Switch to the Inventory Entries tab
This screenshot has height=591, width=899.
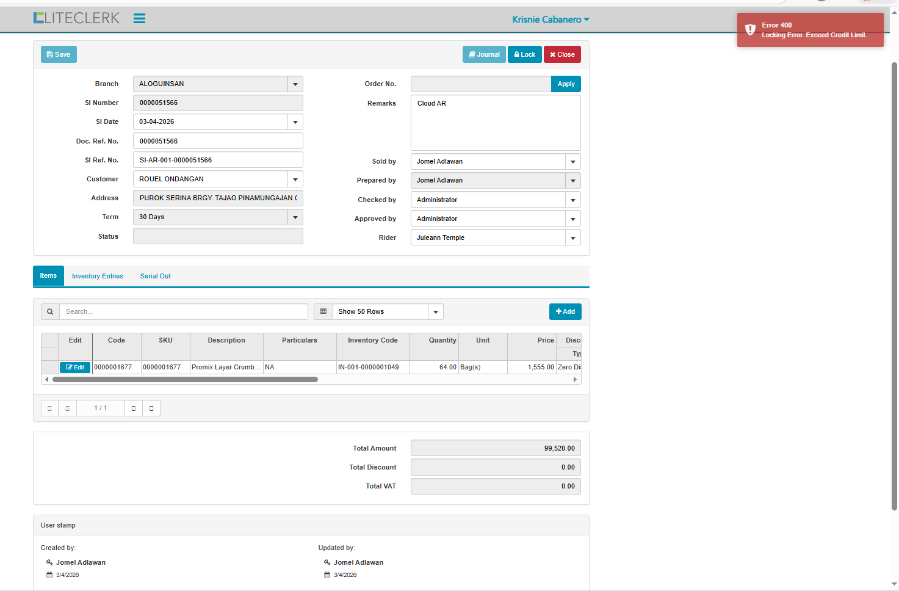98,276
